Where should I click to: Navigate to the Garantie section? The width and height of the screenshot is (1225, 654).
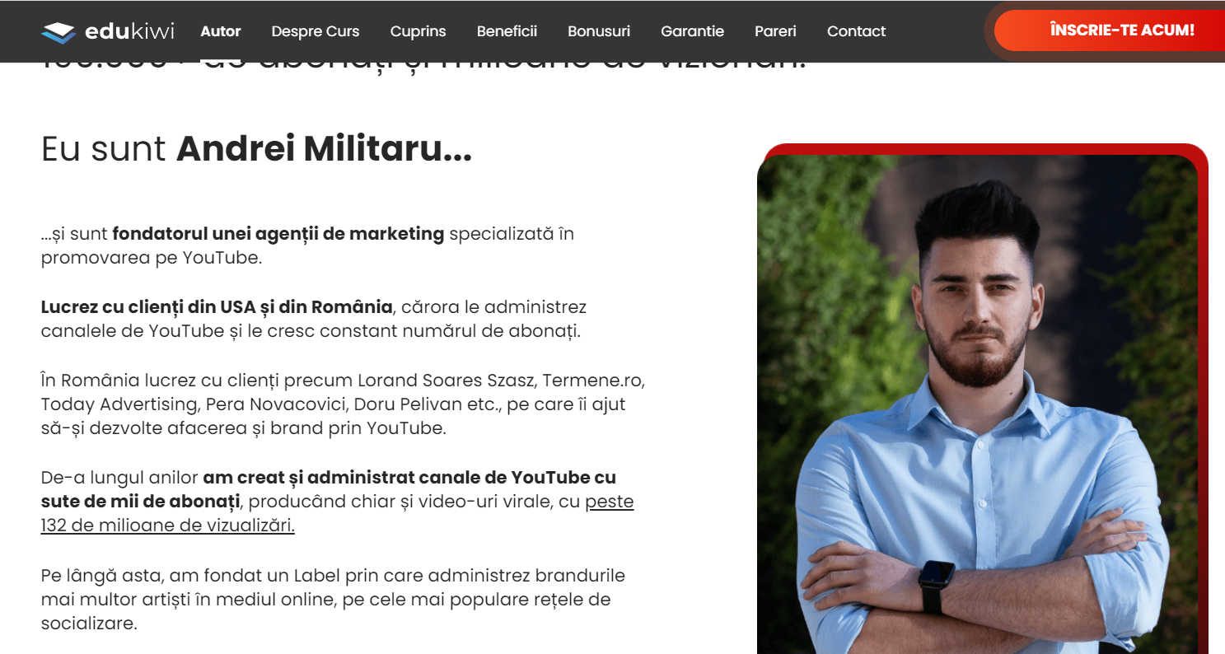pyautogui.click(x=692, y=31)
